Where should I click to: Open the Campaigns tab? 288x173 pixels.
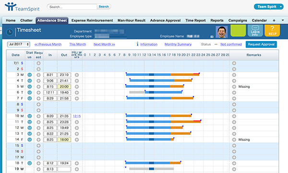238,21
